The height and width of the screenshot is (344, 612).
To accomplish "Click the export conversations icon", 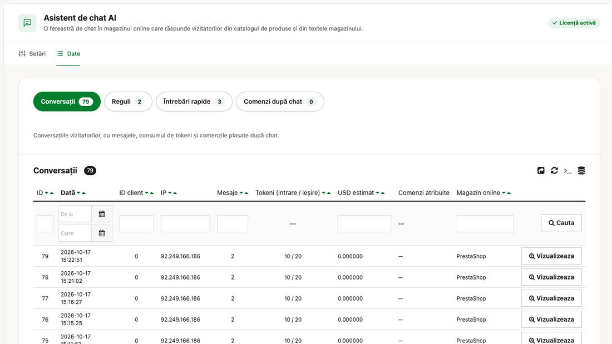I will pyautogui.click(x=541, y=171).
